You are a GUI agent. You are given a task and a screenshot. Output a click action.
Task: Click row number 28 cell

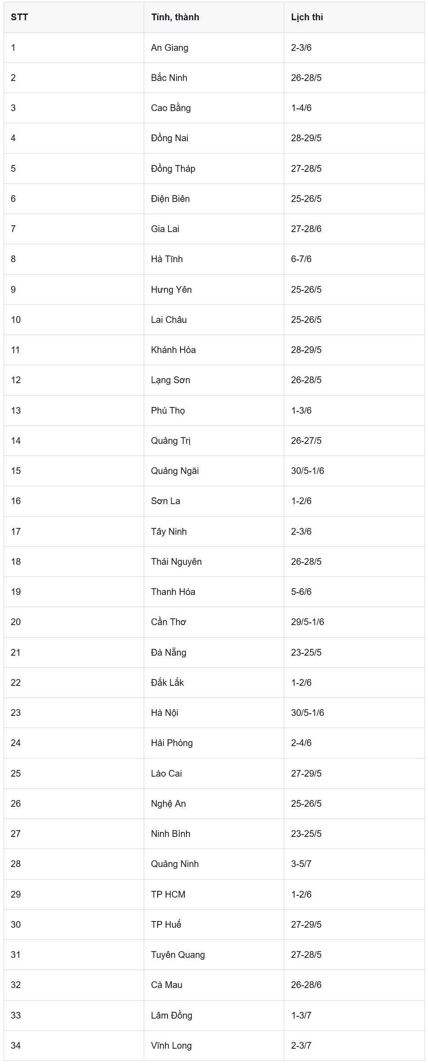click(74, 864)
